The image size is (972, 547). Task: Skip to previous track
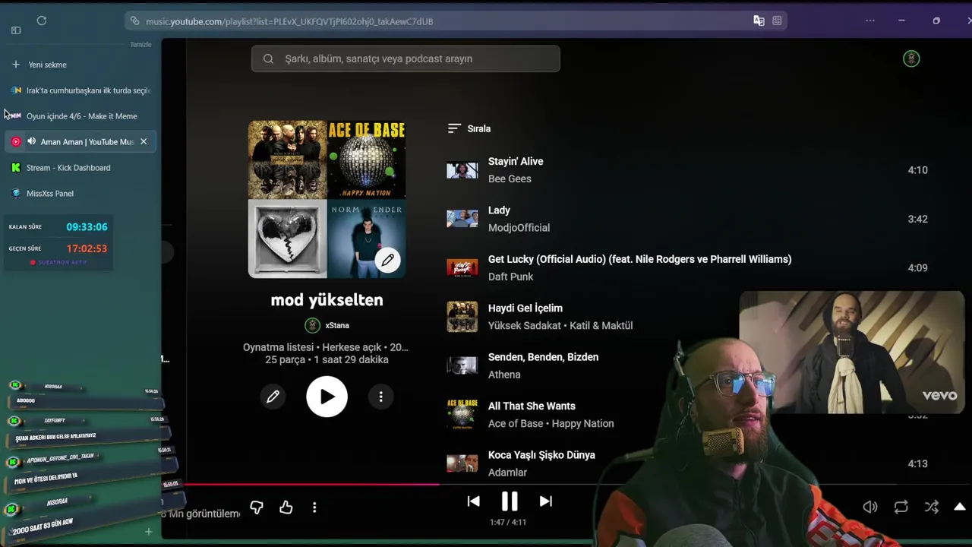click(473, 501)
